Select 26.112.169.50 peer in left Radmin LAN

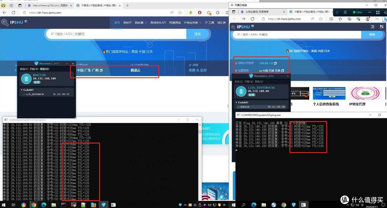tap(46, 94)
